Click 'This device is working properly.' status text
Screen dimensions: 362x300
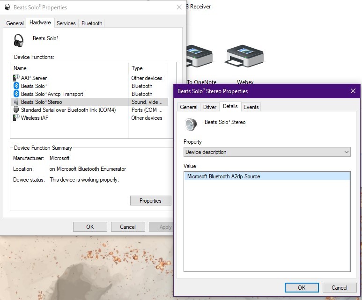point(84,180)
